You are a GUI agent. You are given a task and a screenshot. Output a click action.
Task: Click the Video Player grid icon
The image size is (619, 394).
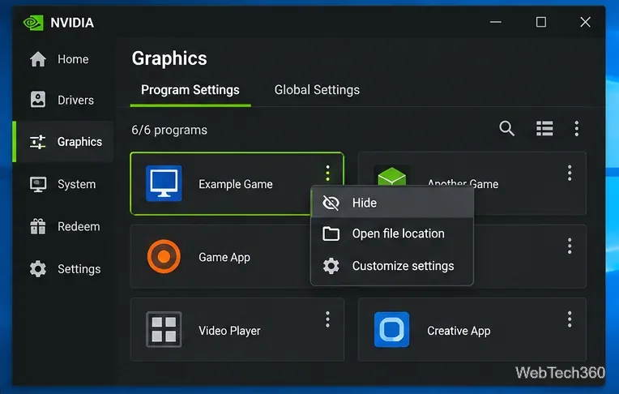pyautogui.click(x=164, y=330)
